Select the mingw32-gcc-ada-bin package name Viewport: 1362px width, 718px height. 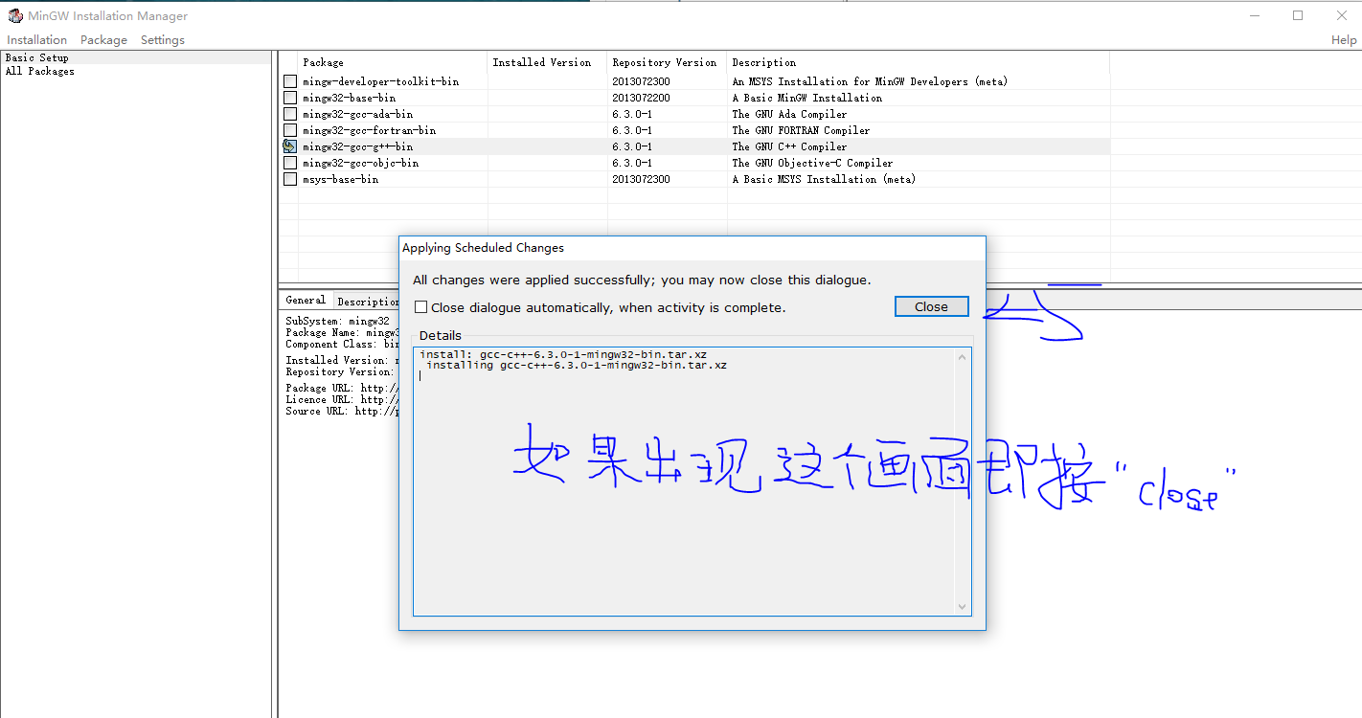click(358, 114)
